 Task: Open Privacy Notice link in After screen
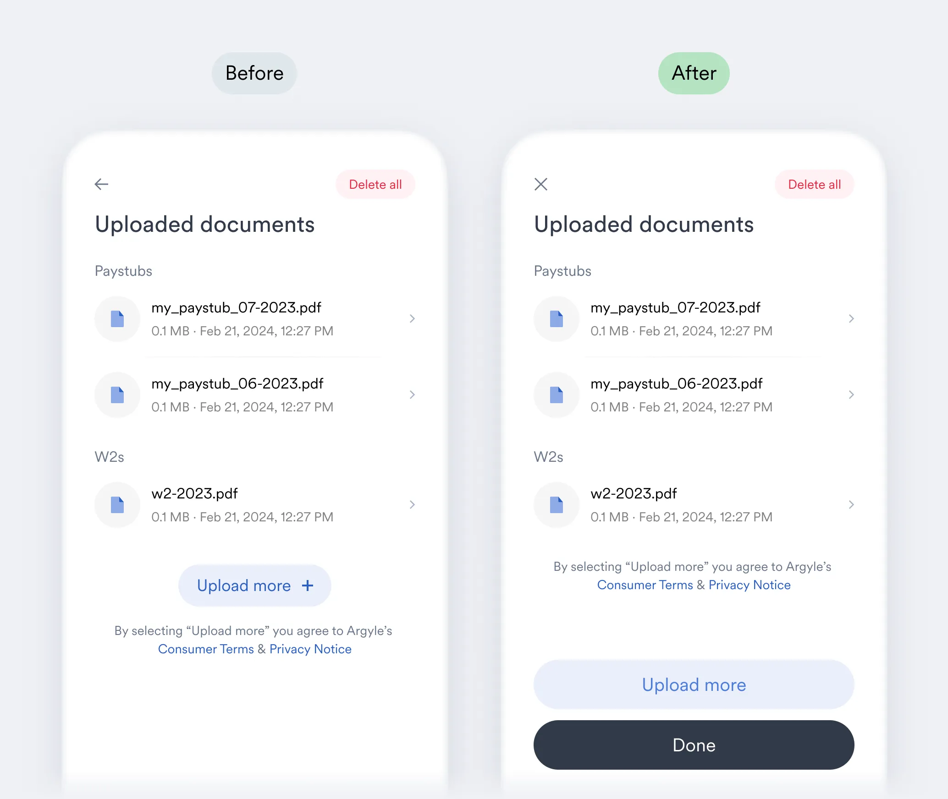point(750,585)
